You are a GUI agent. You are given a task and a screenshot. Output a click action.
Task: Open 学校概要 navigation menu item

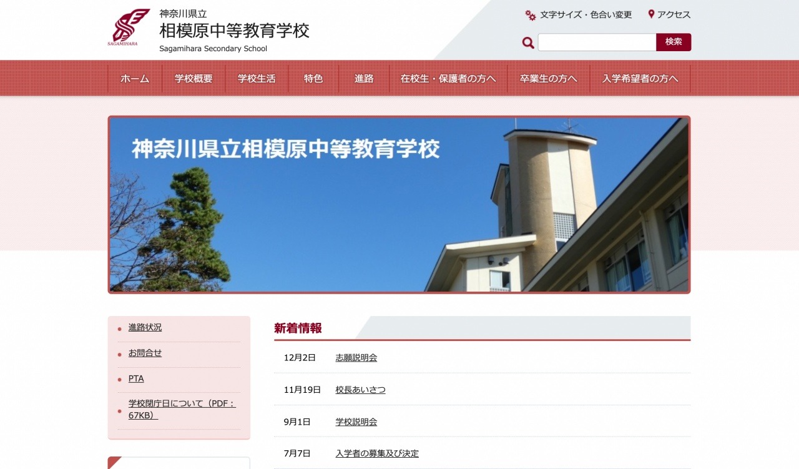tap(194, 79)
